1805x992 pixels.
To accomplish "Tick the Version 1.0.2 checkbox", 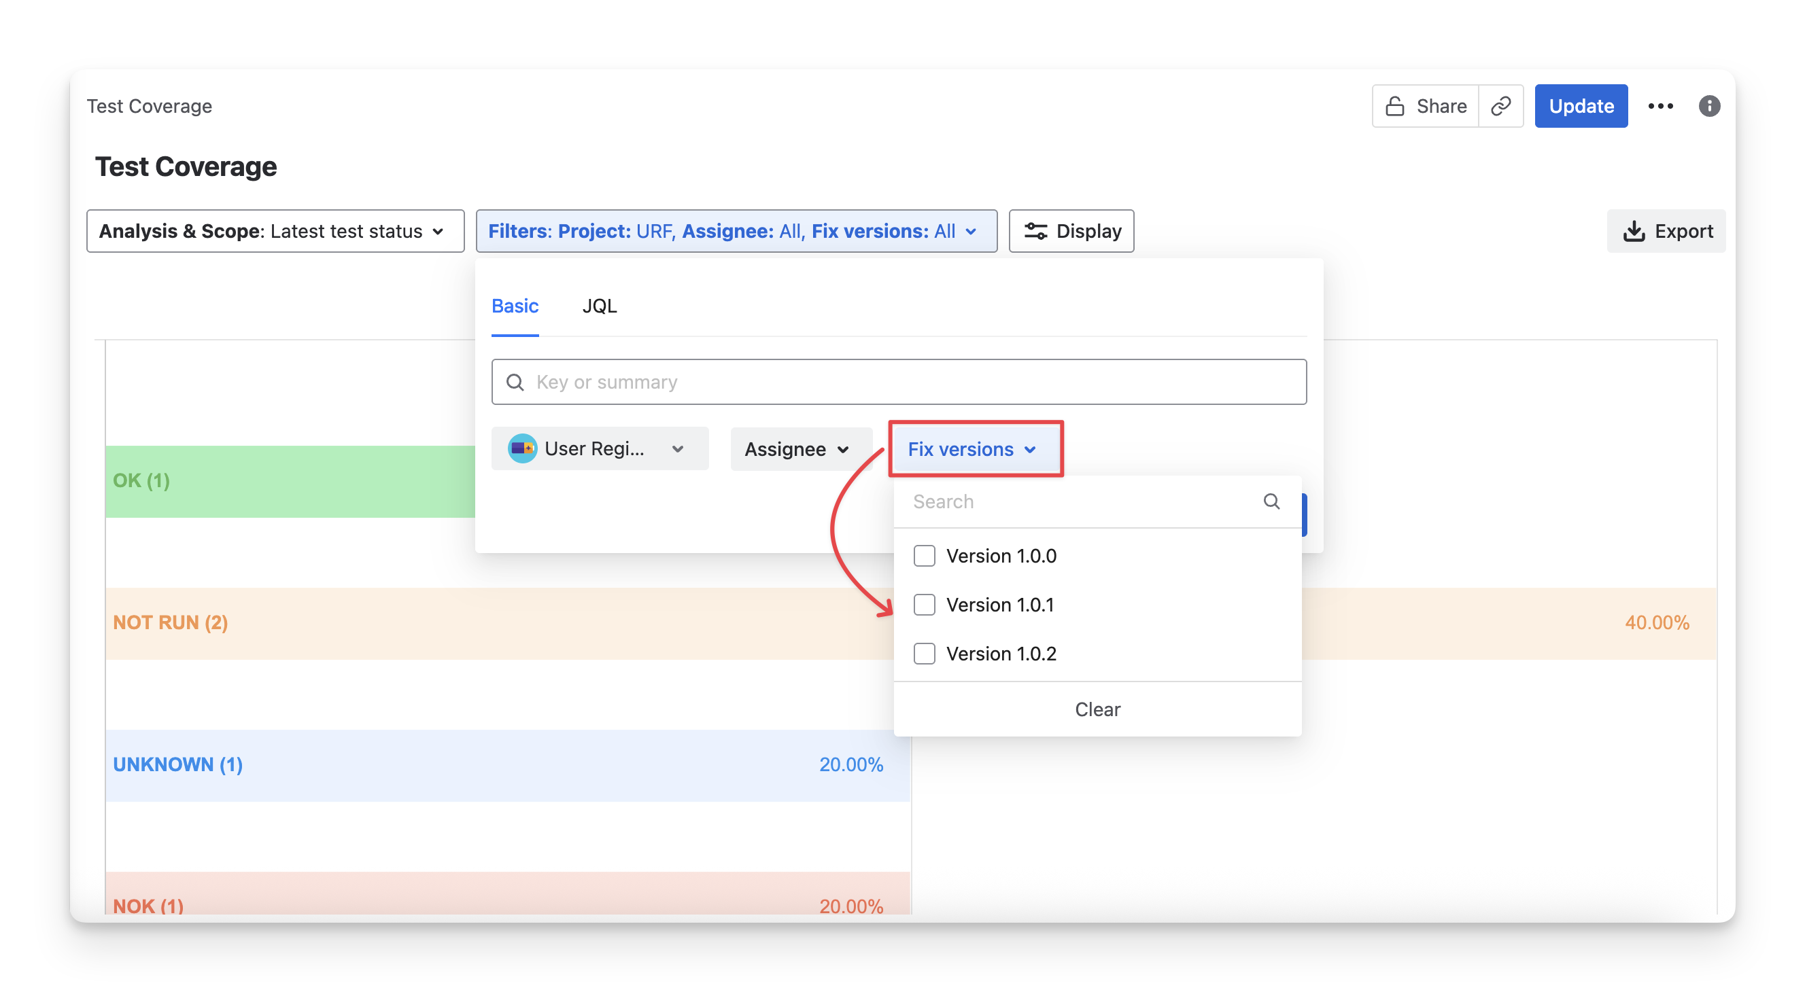I will coord(924,654).
